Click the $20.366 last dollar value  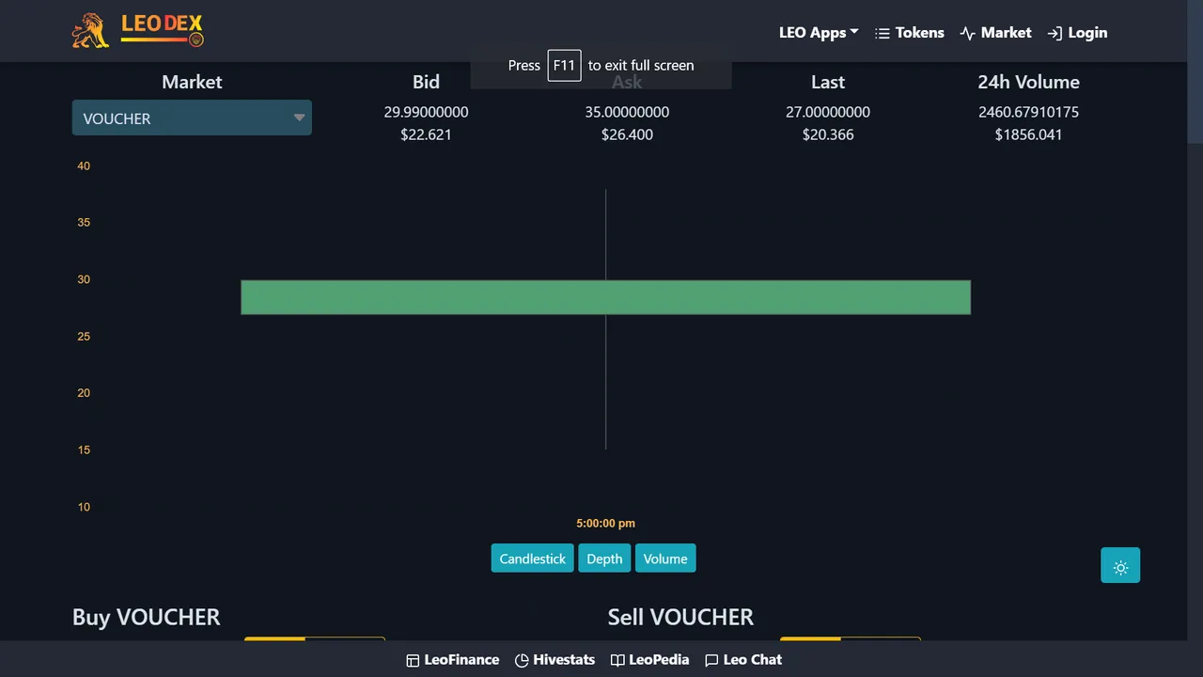click(828, 134)
